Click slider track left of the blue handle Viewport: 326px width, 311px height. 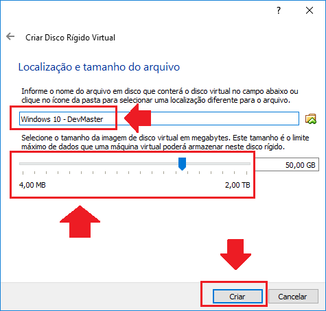(x=99, y=164)
